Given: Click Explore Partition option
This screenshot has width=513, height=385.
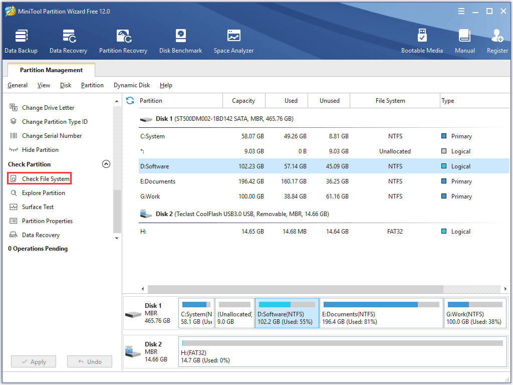Looking at the screenshot, I should 44,193.
